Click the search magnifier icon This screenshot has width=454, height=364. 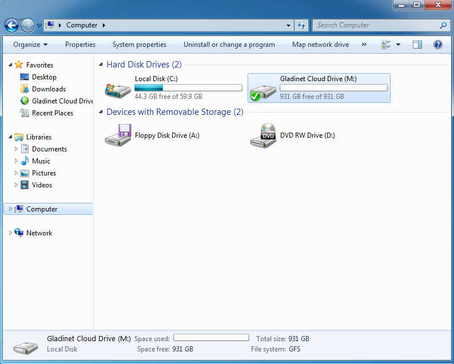pyautogui.click(x=443, y=26)
